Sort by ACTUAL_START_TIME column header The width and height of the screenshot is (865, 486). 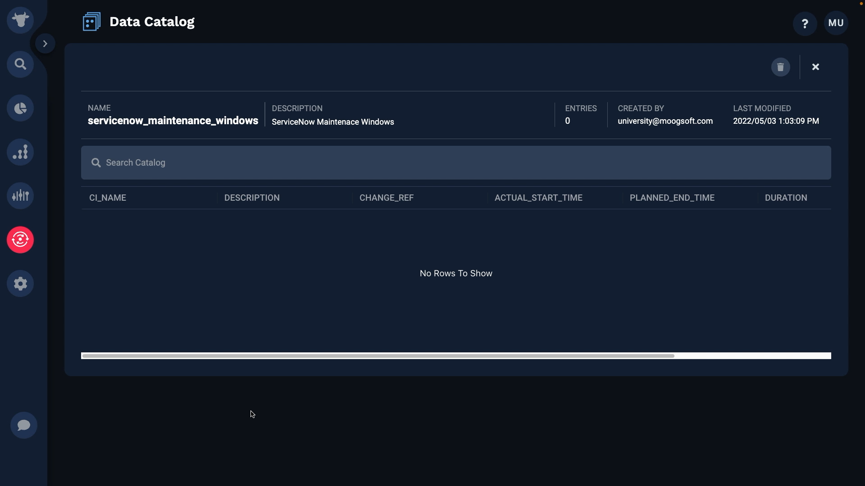coord(538,198)
